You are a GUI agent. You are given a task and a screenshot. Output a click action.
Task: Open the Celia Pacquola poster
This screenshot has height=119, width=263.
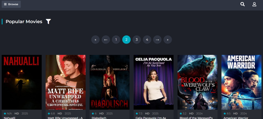[x=154, y=82]
